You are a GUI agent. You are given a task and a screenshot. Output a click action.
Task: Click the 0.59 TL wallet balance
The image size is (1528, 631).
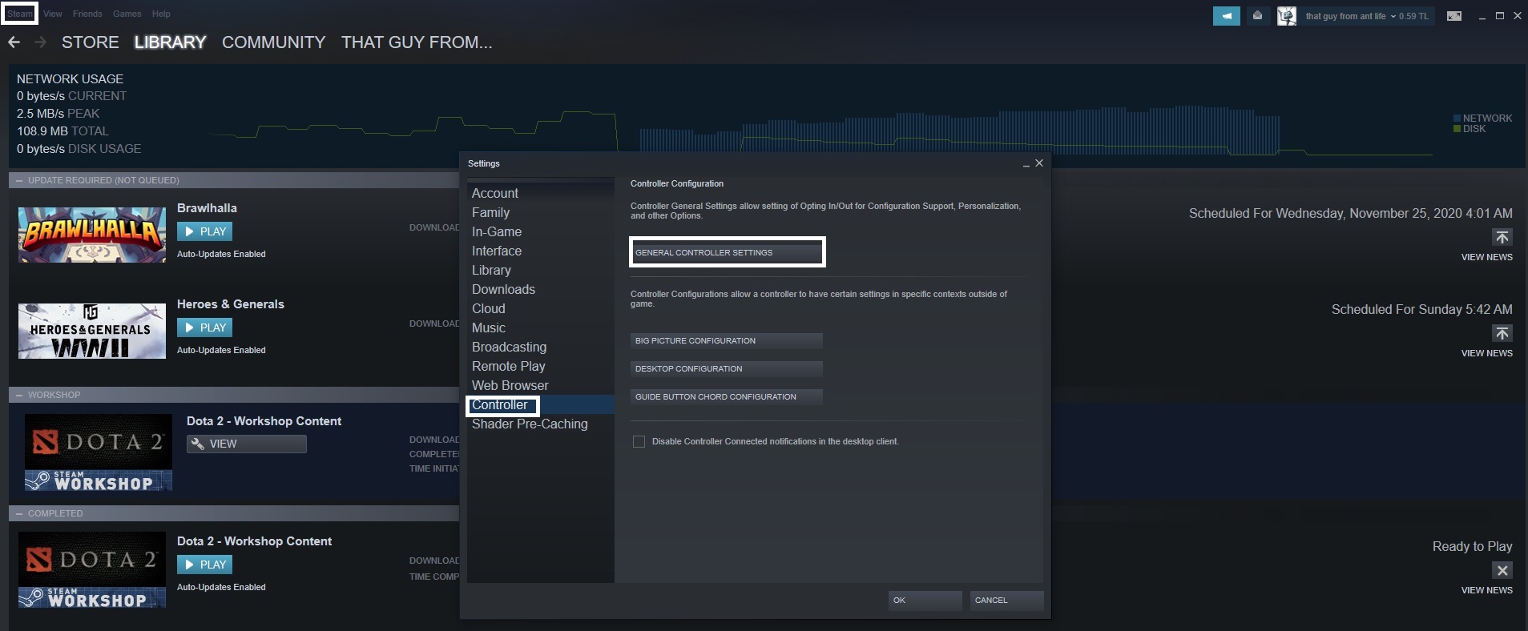(x=1413, y=16)
